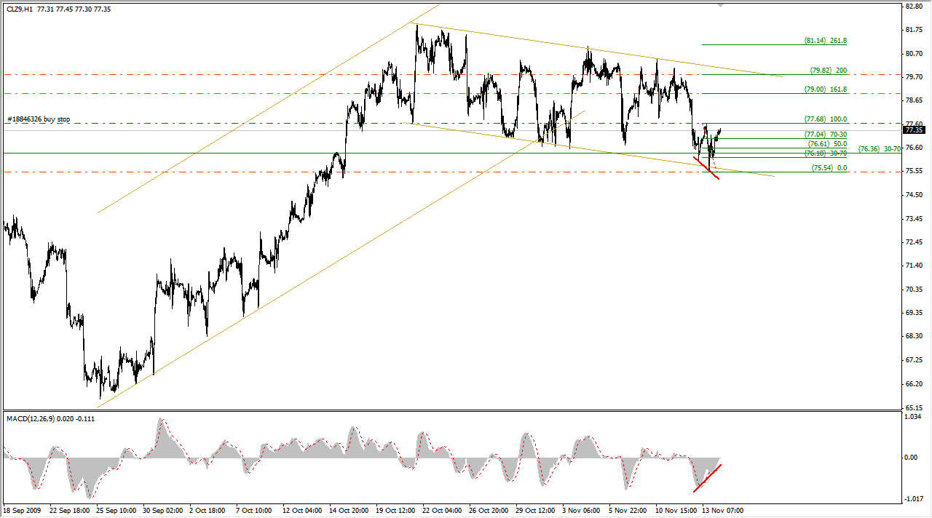Select the 22 Oct 04:00 time axis label
The height and width of the screenshot is (518, 932).
point(442,510)
